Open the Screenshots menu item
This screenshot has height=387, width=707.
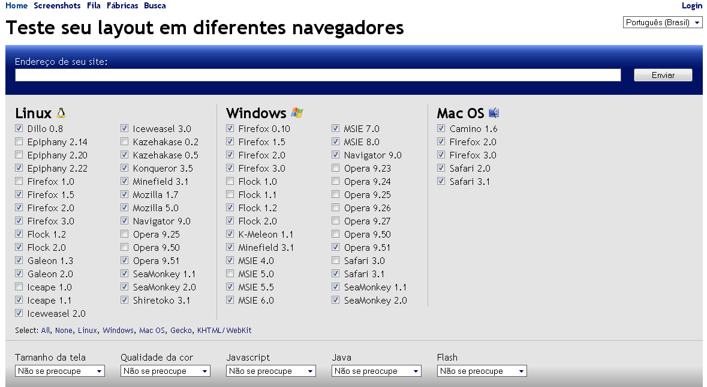coord(57,5)
